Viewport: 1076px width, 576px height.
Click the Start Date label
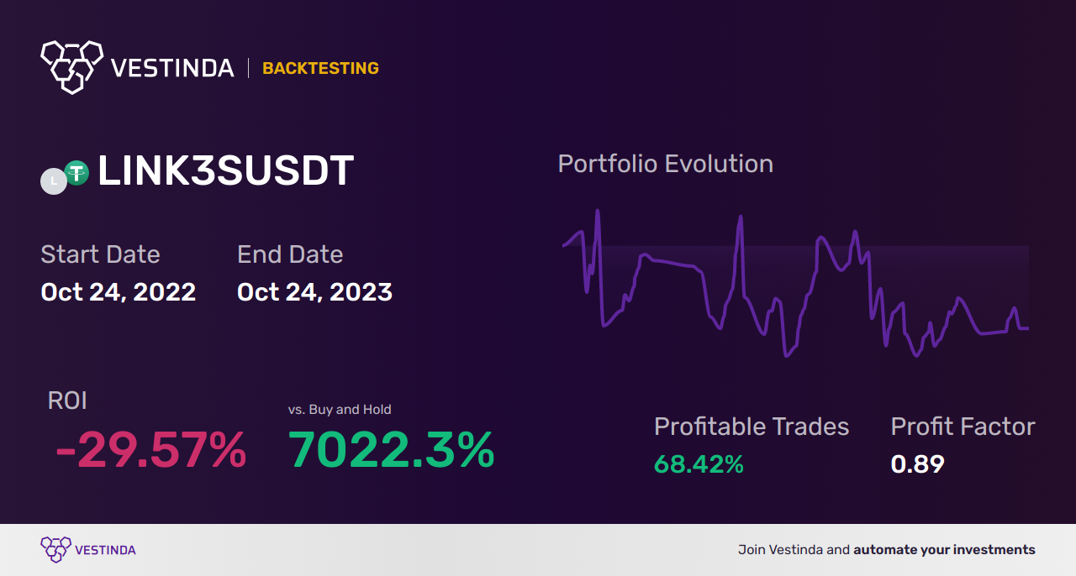100,254
